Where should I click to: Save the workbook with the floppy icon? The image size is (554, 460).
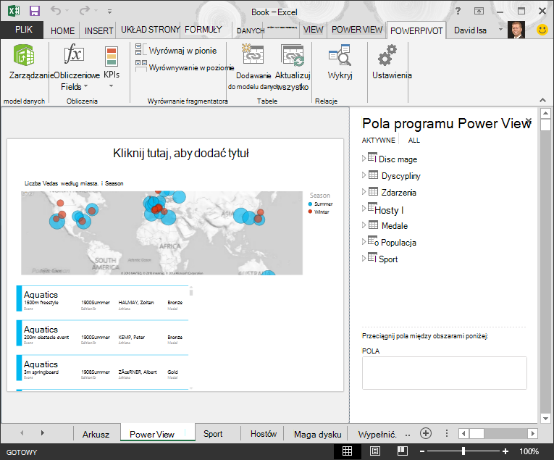(x=35, y=11)
